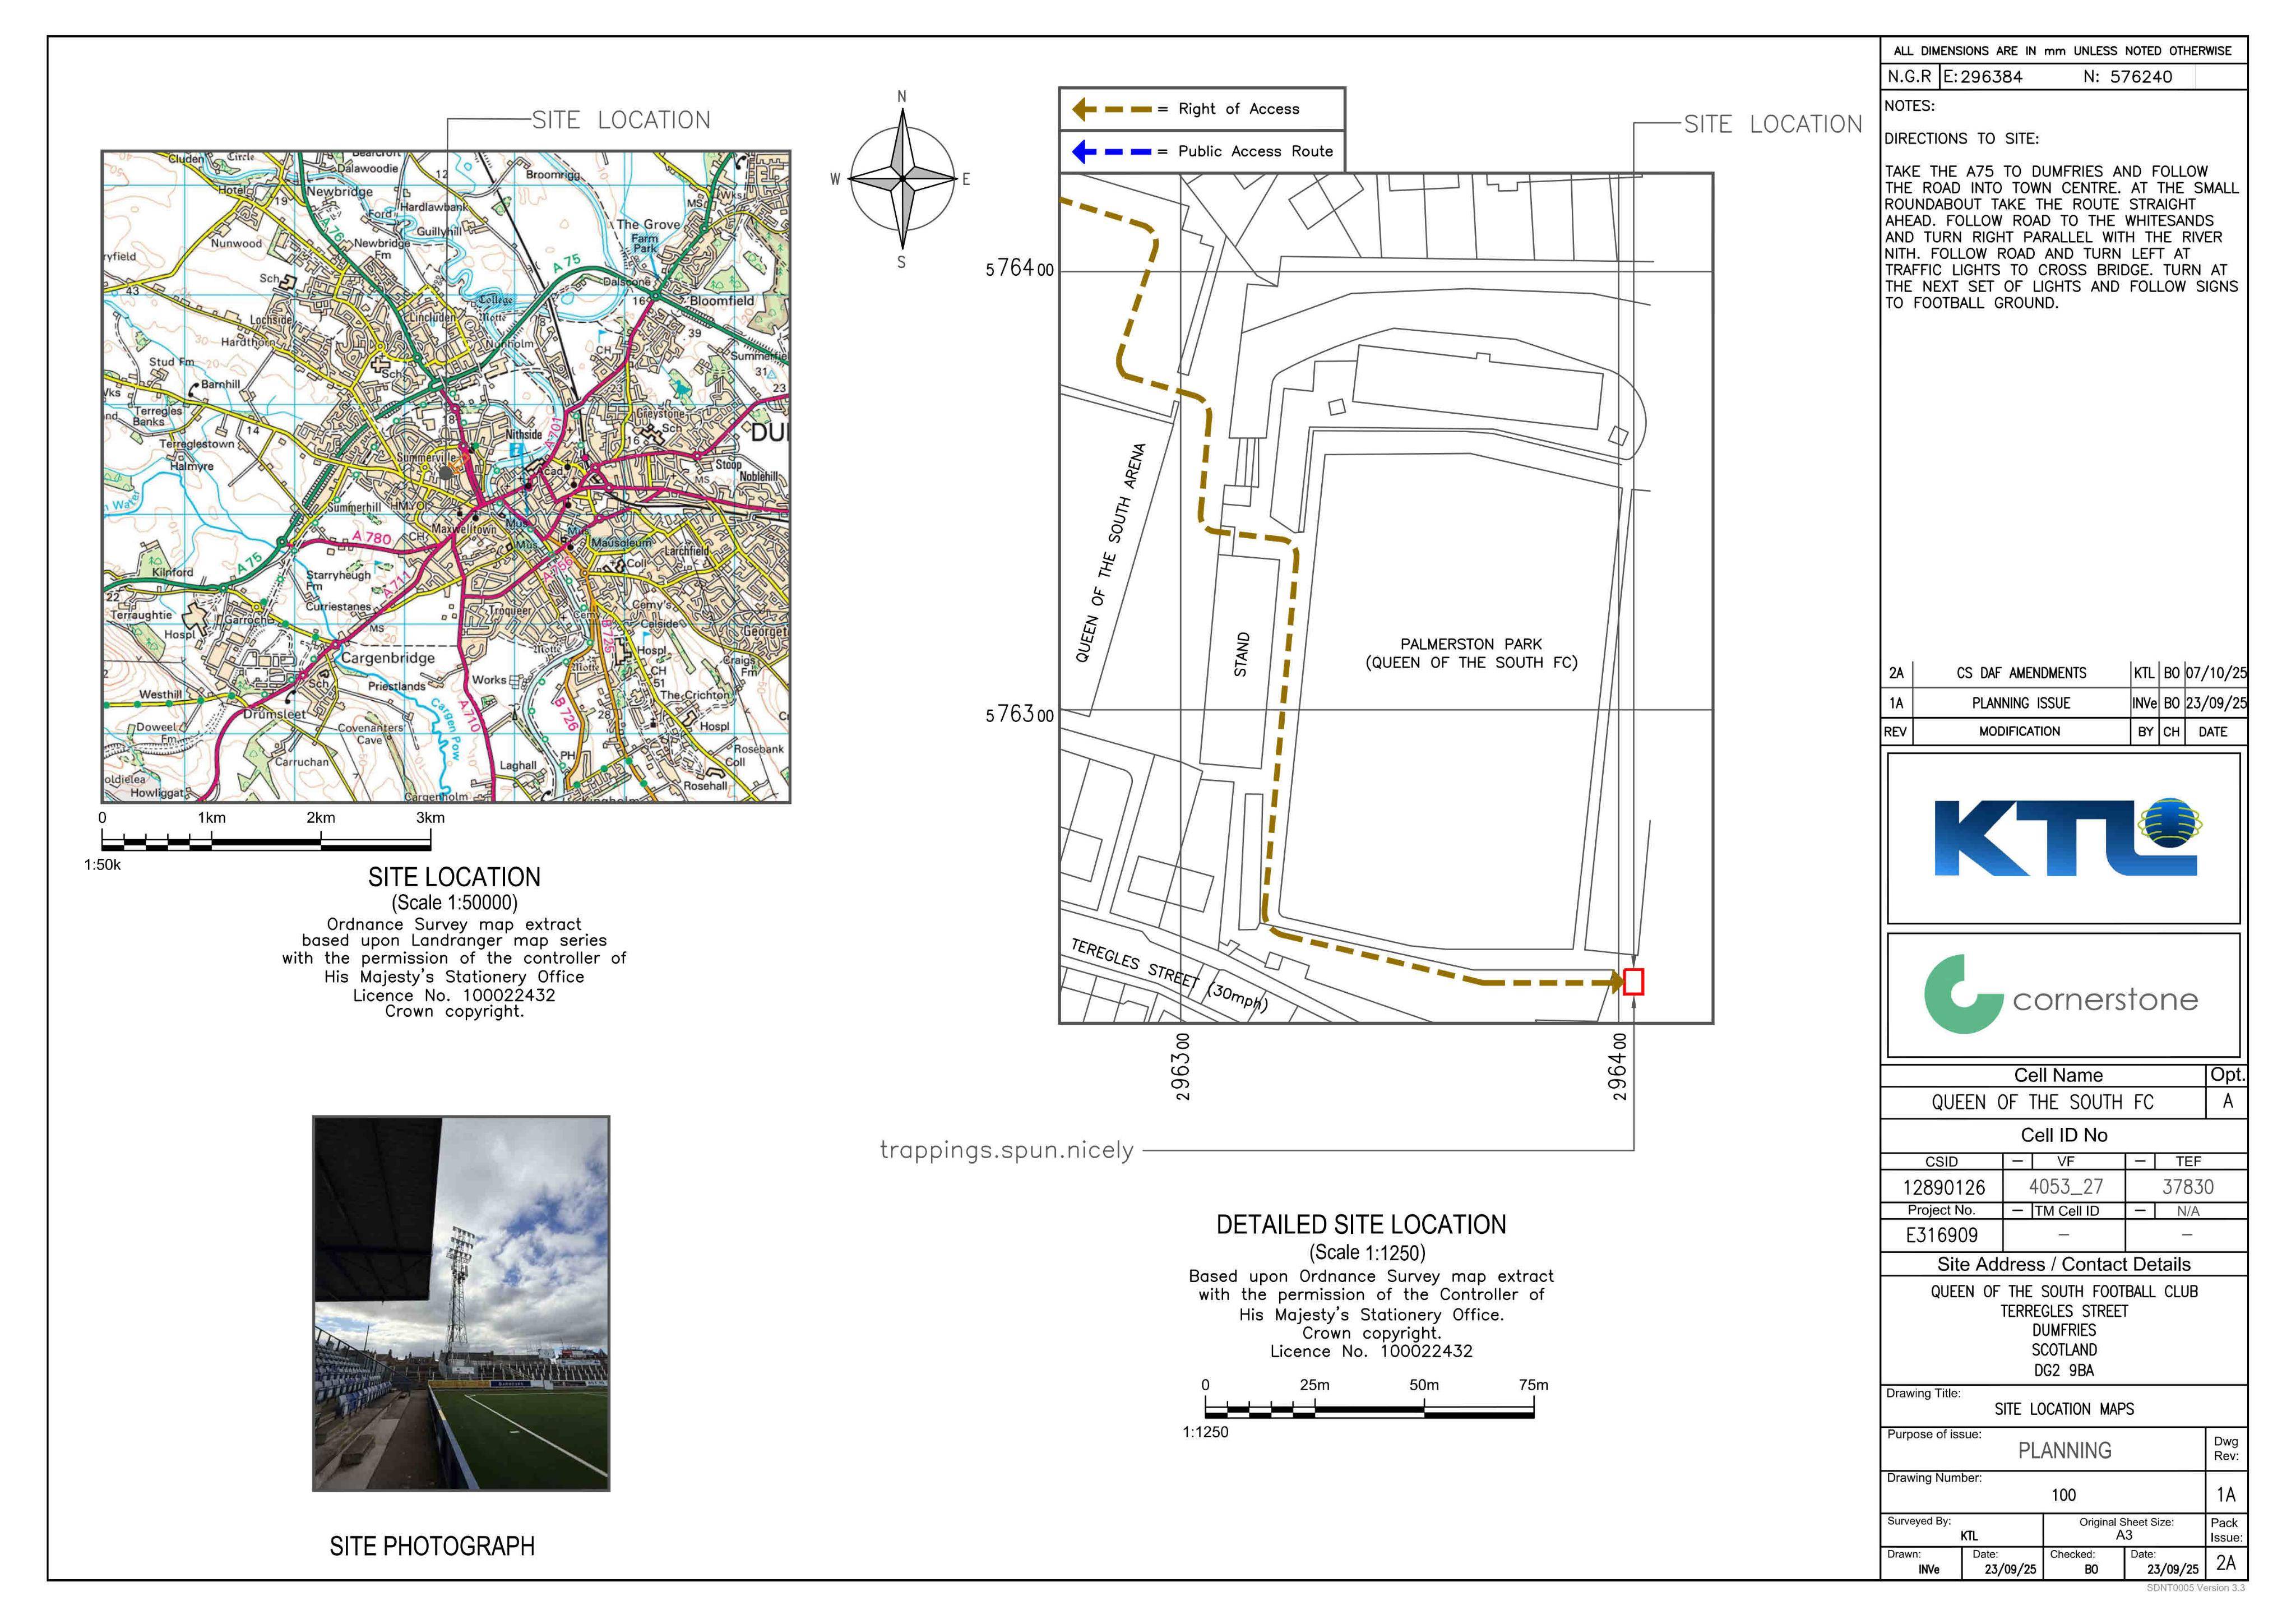Click the TEF cell ID 37830

point(2187,1187)
